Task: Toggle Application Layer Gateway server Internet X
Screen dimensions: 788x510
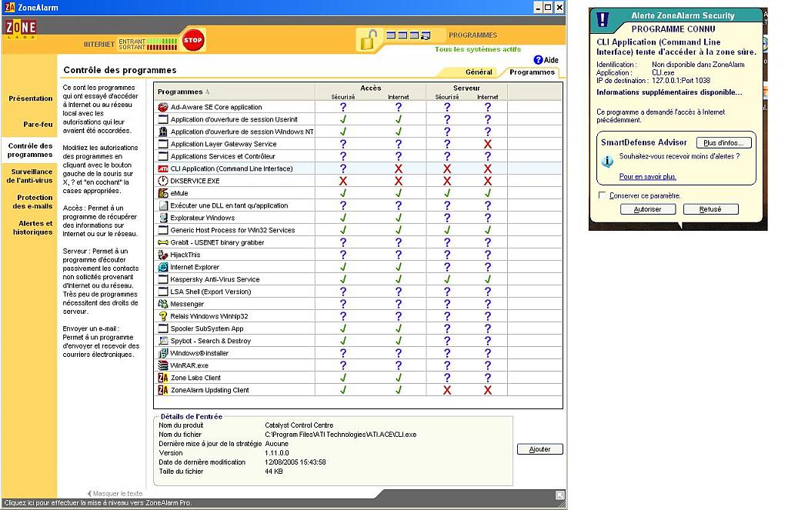Action: click(x=487, y=144)
